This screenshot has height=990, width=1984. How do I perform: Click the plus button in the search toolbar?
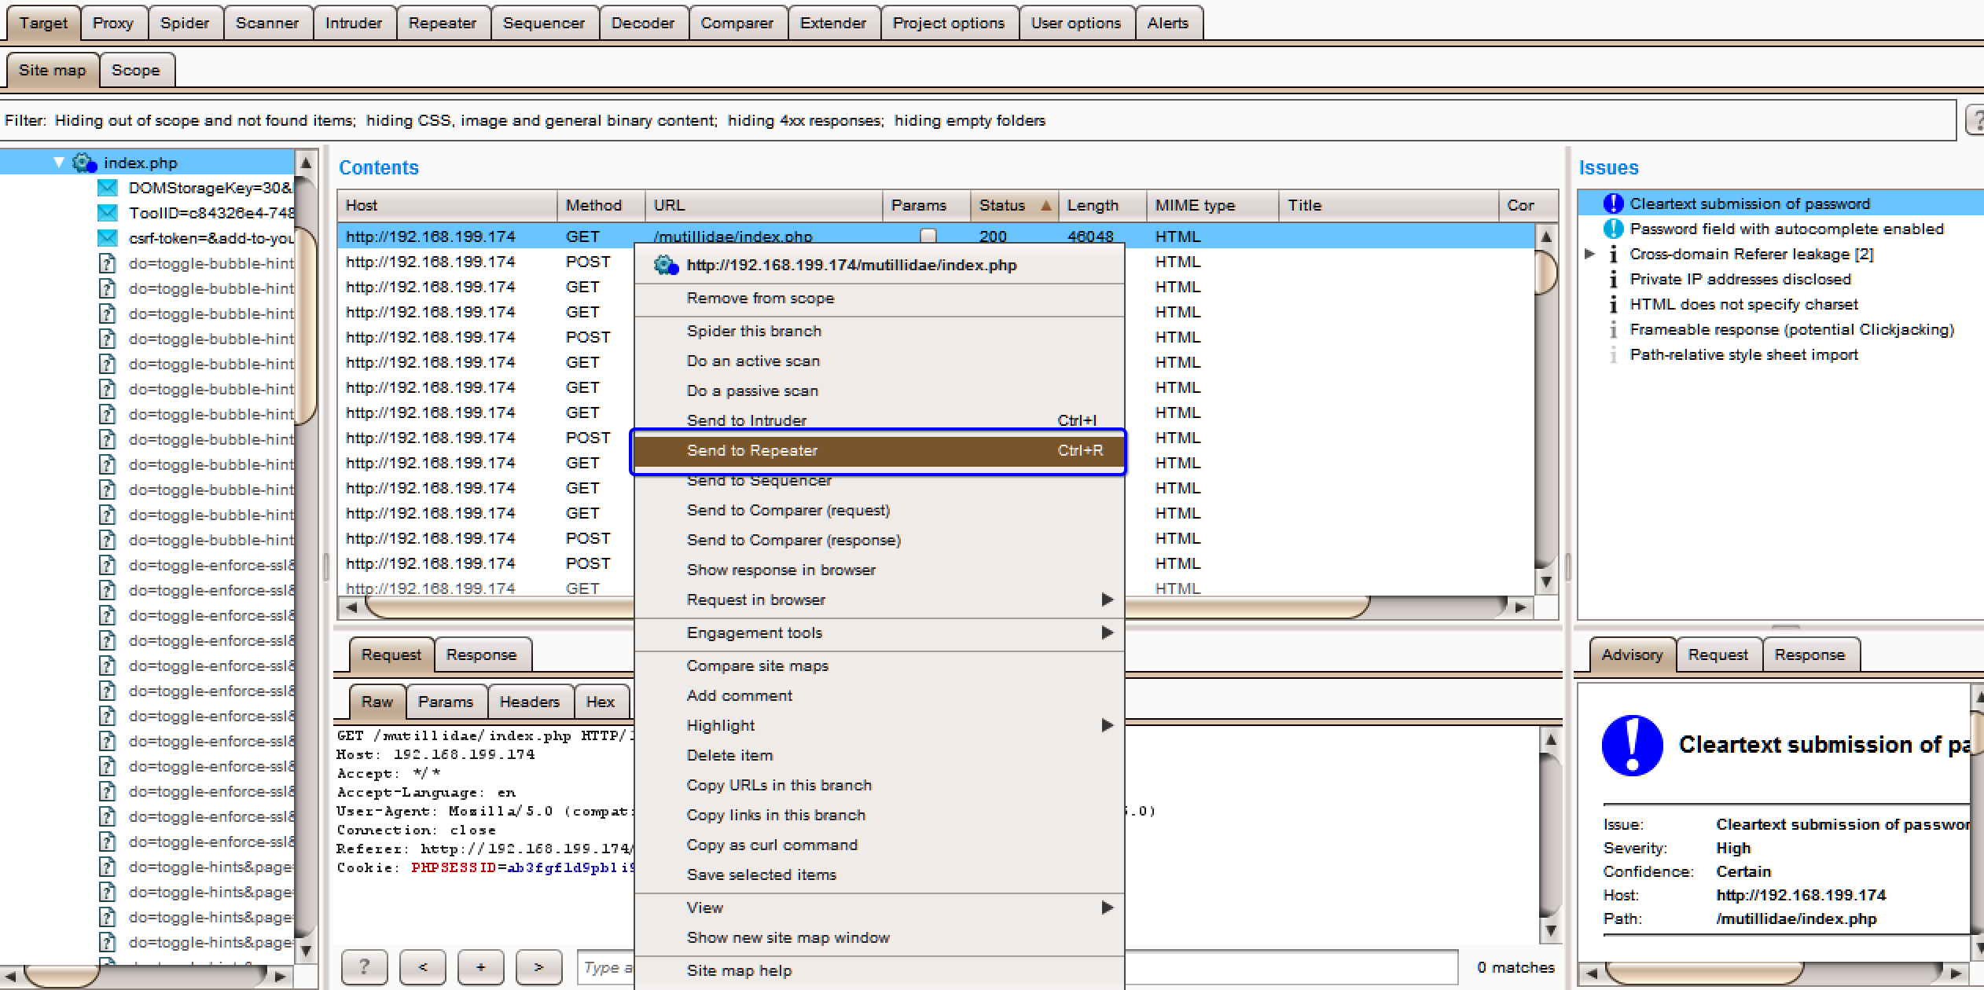click(x=480, y=967)
